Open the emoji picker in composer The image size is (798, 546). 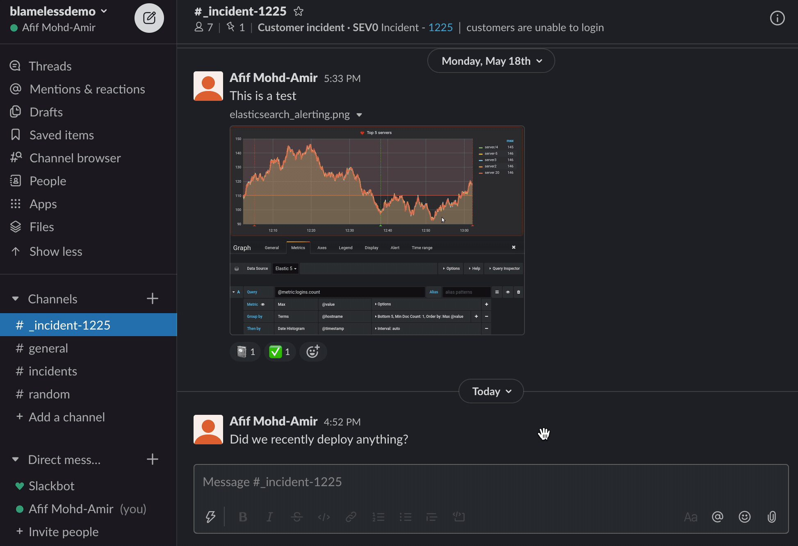point(745,517)
